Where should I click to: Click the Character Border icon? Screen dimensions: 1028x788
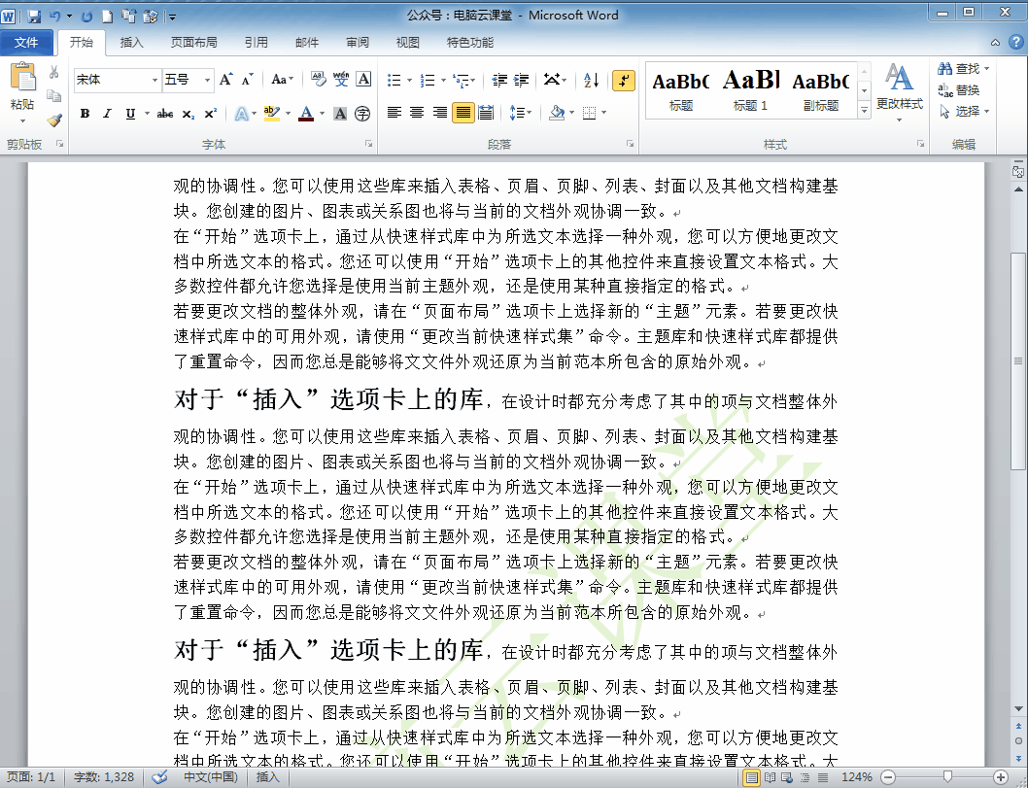point(363,80)
